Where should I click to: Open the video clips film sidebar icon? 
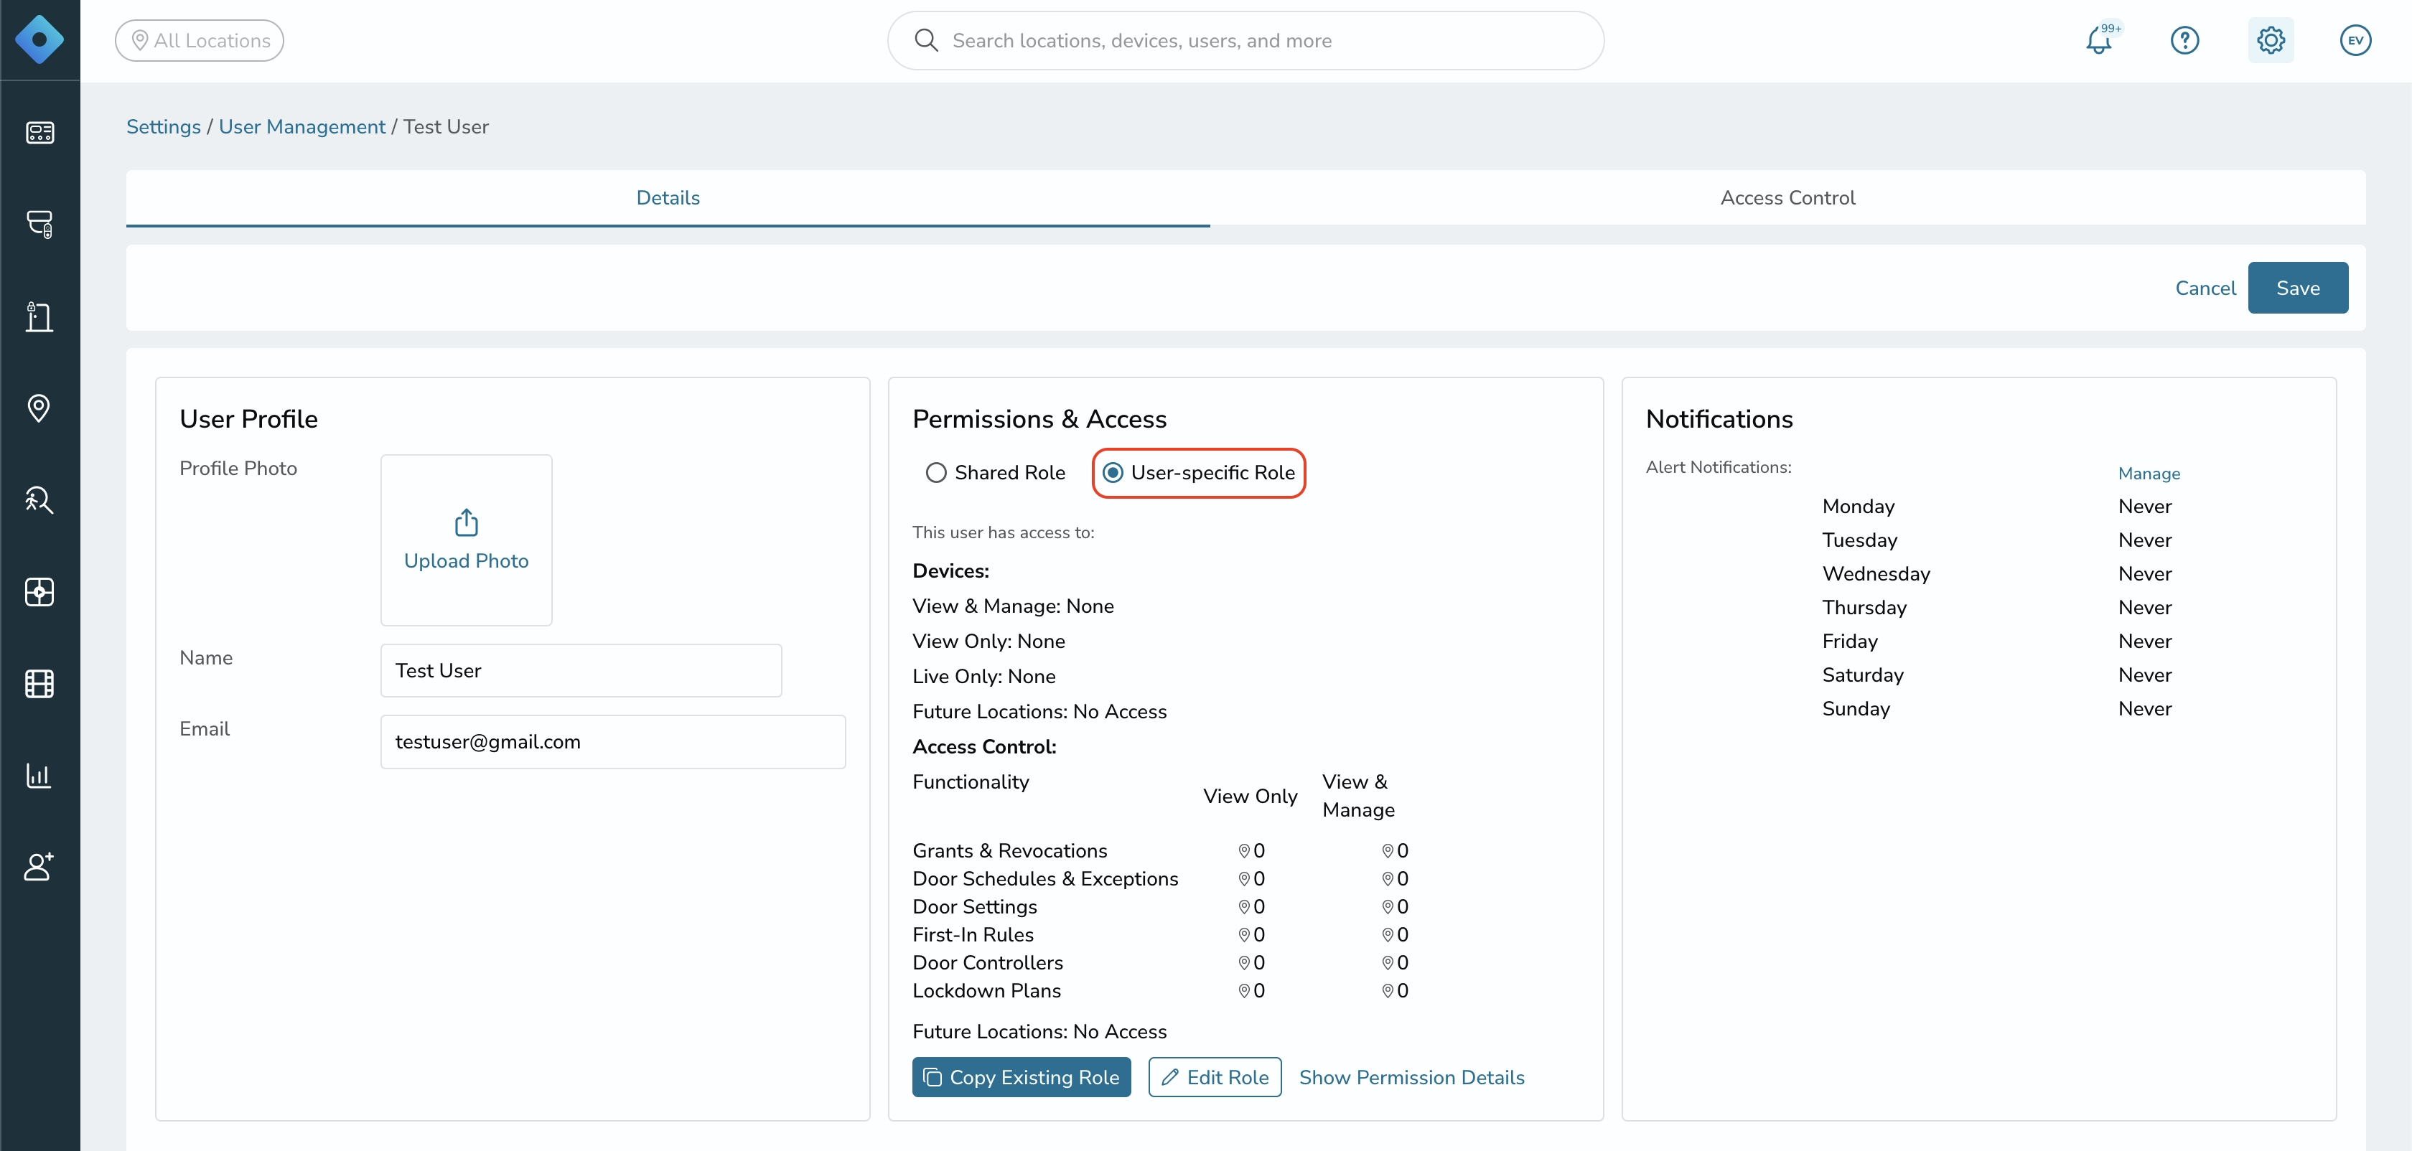click(x=39, y=684)
